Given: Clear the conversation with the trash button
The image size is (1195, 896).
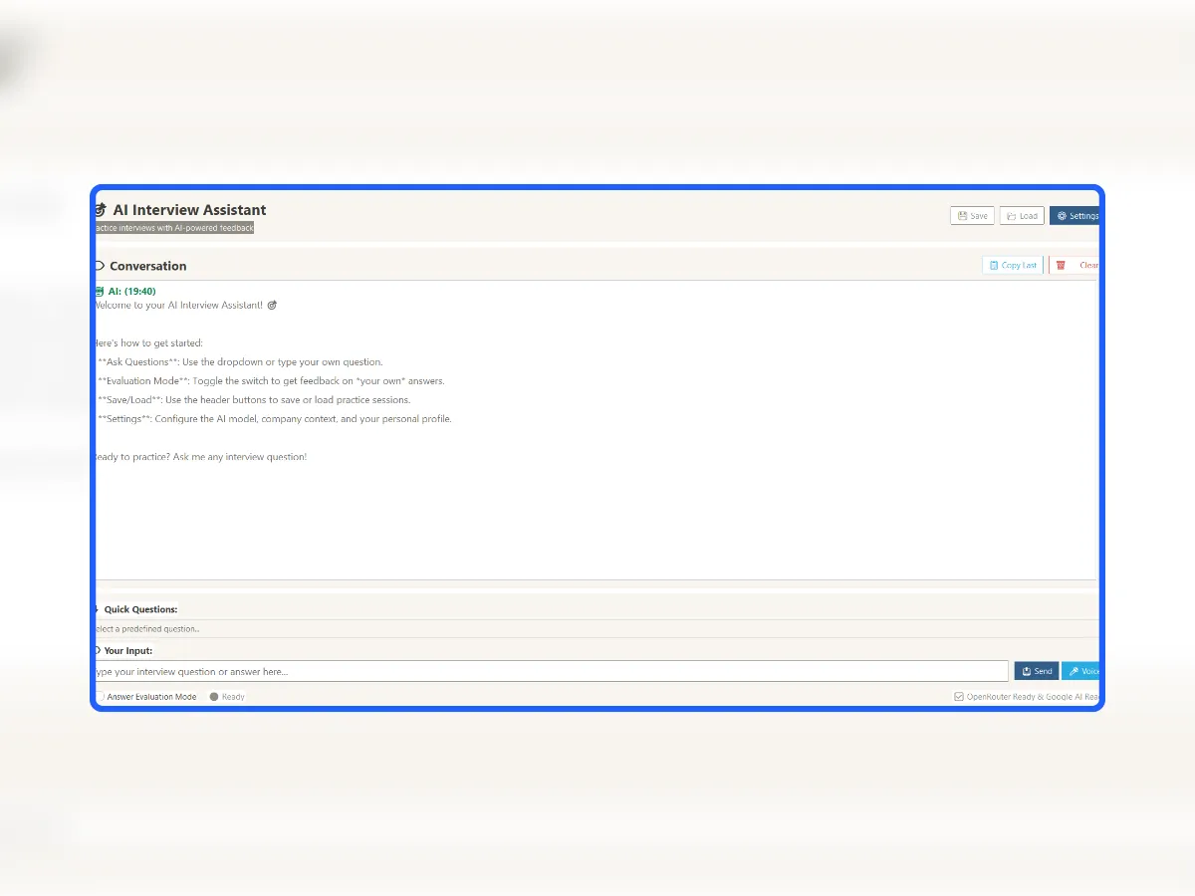Looking at the screenshot, I should click(1075, 265).
